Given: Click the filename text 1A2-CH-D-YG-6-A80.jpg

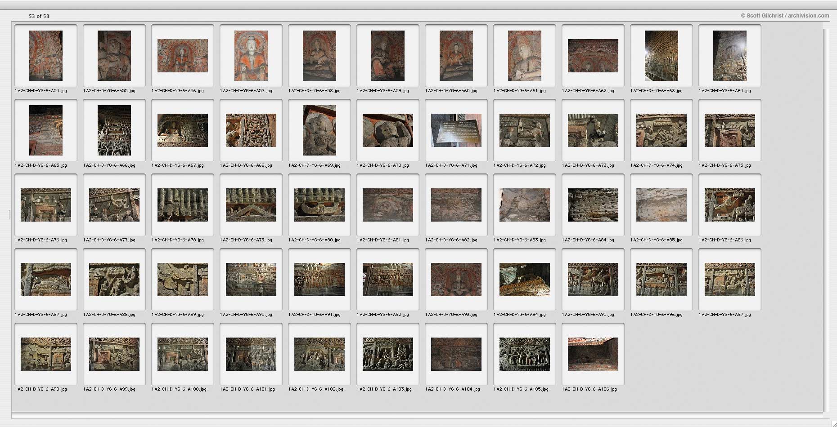Looking at the screenshot, I should click(315, 240).
